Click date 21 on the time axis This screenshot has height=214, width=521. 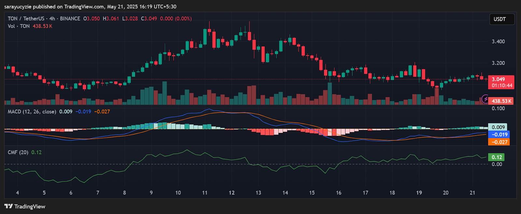(x=472, y=193)
